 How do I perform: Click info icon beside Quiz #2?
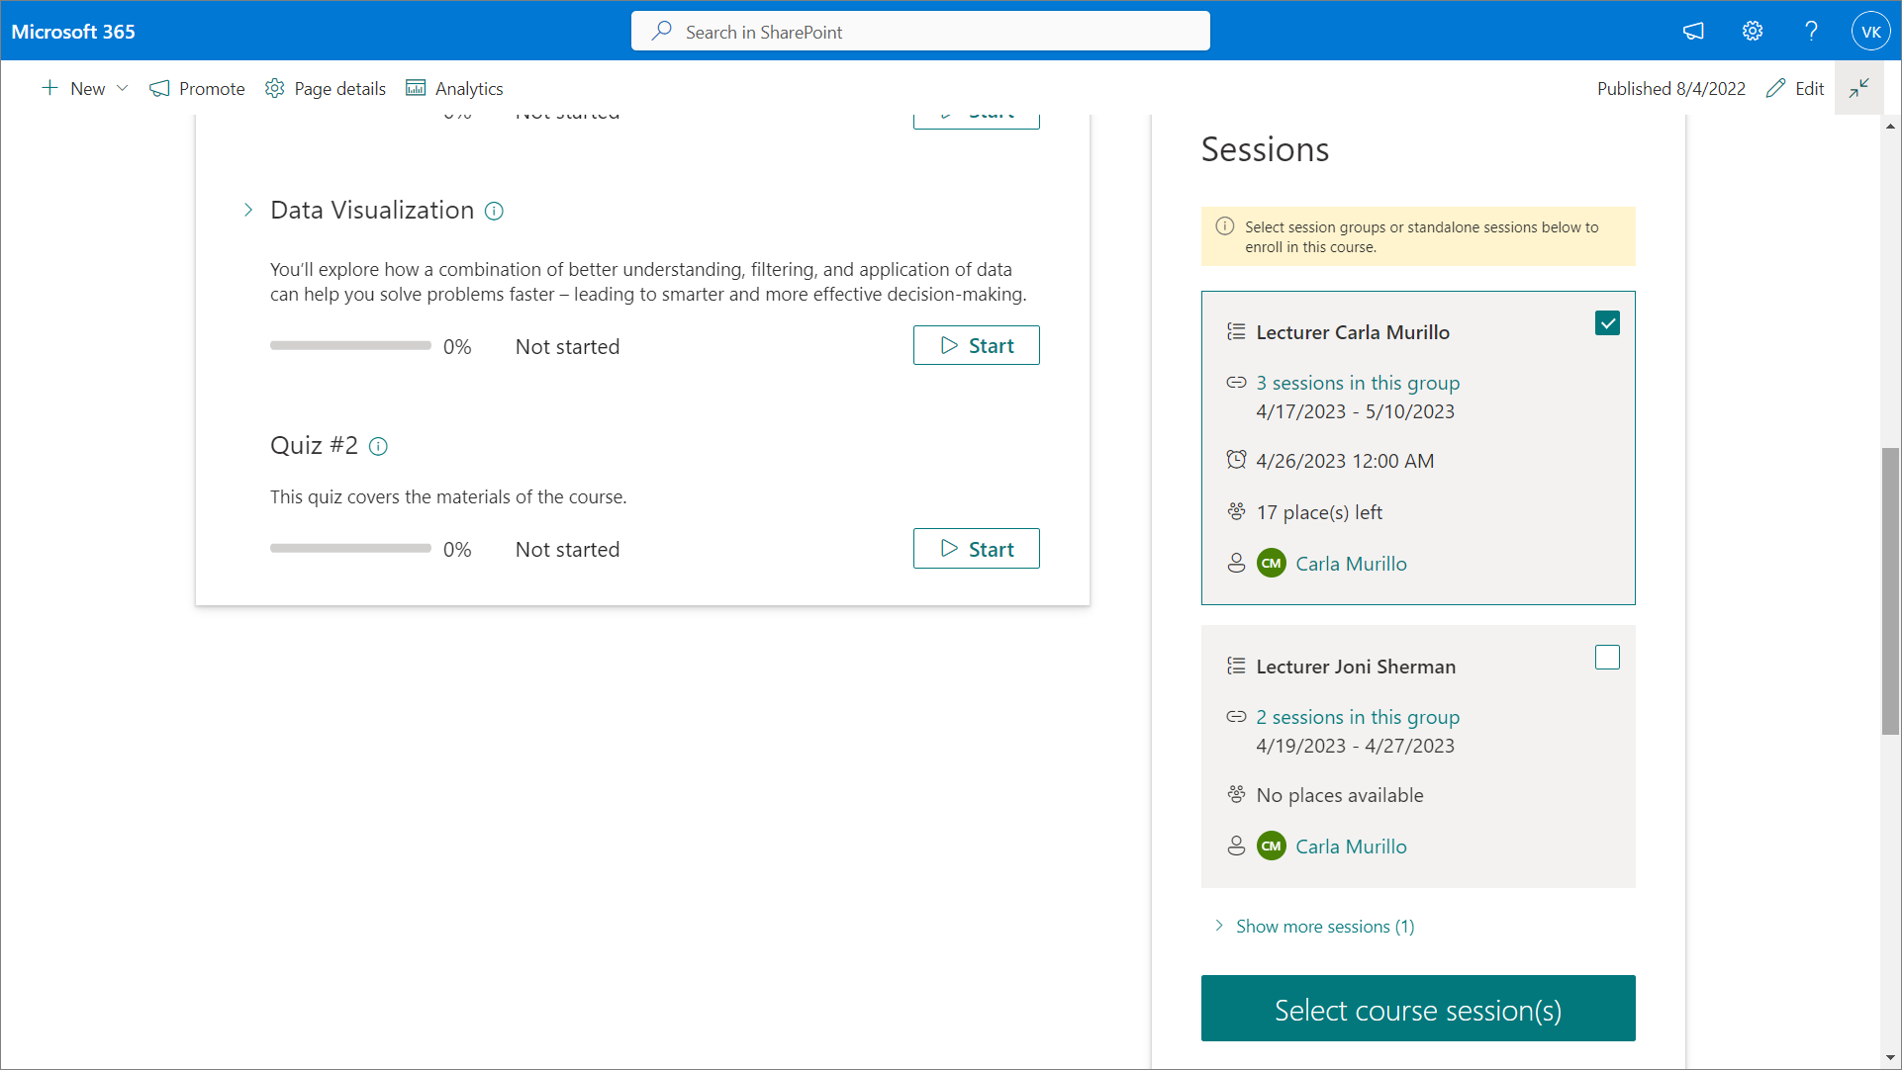[x=378, y=446]
